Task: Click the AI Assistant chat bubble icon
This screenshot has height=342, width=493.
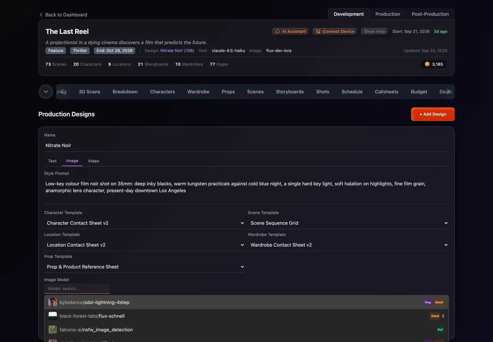Action: (278, 32)
